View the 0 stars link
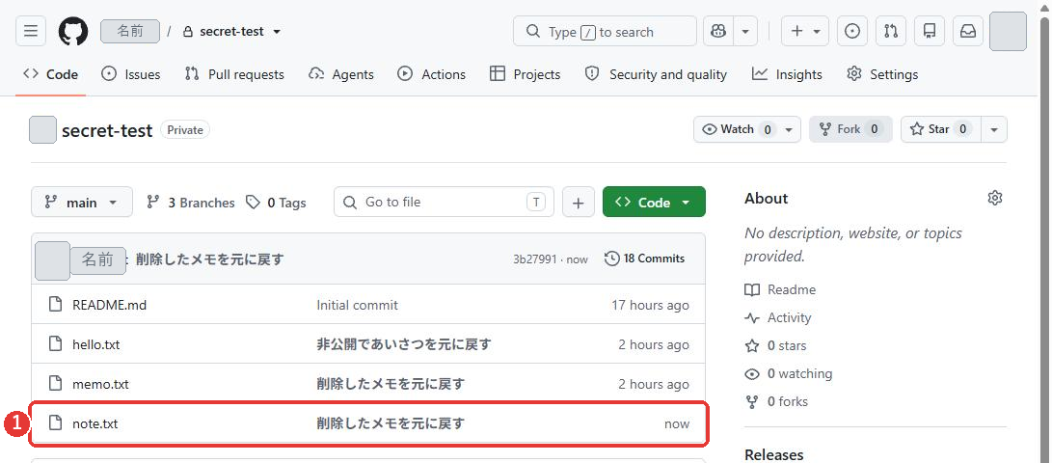 tap(775, 346)
